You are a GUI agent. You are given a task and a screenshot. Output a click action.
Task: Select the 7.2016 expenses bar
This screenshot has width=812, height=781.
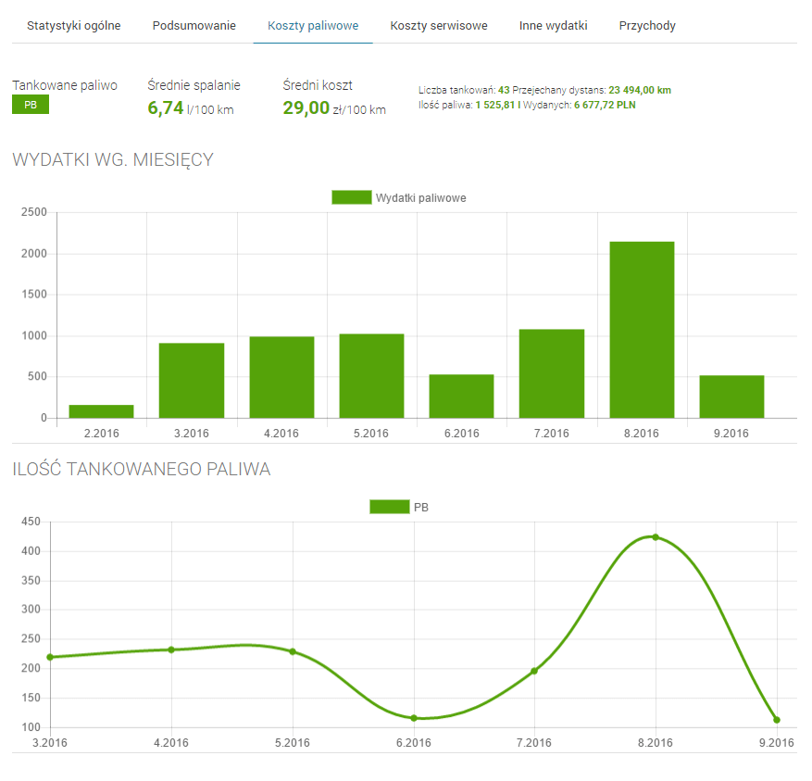552,373
